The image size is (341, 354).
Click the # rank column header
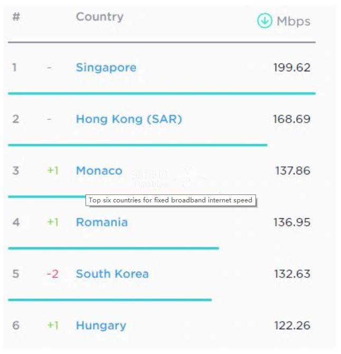pos(16,17)
